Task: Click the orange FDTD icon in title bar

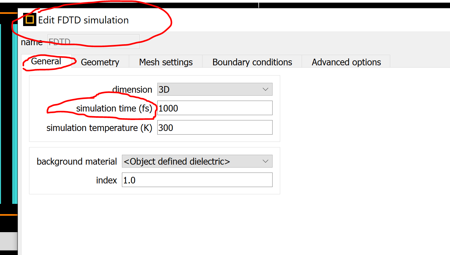Action: (x=30, y=20)
